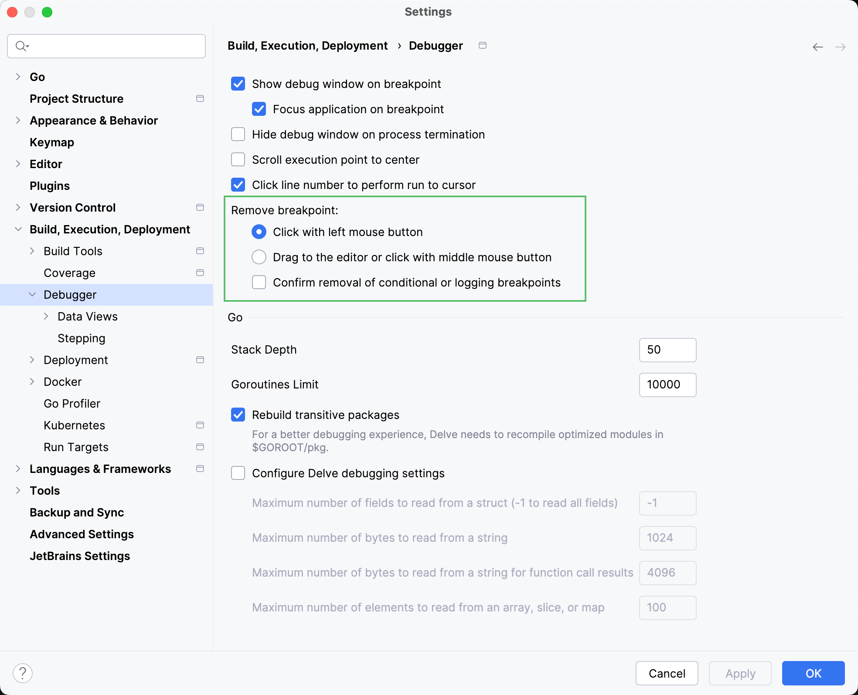Select Drag to the editor removal option
Viewport: 858px width, 695px height.
tap(259, 257)
